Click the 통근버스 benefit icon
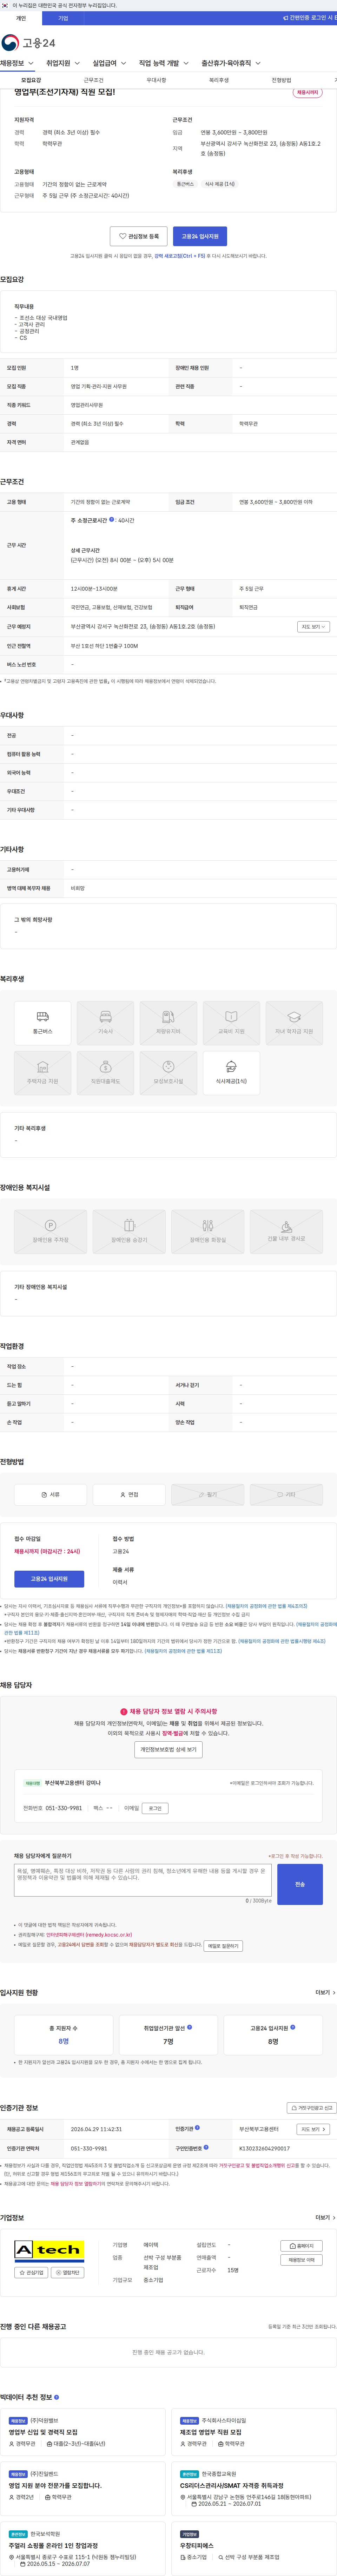The image size is (337, 2576). pyautogui.click(x=43, y=1023)
